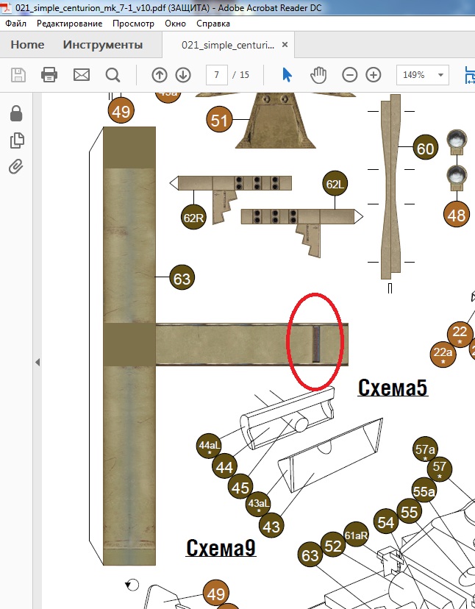Go to next page arrow

coord(183,74)
